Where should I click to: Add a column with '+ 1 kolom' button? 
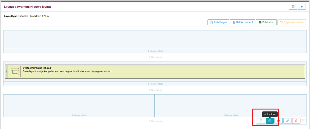pos(270,121)
